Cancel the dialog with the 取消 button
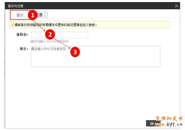Screen dimensions: 185x130 170,123
